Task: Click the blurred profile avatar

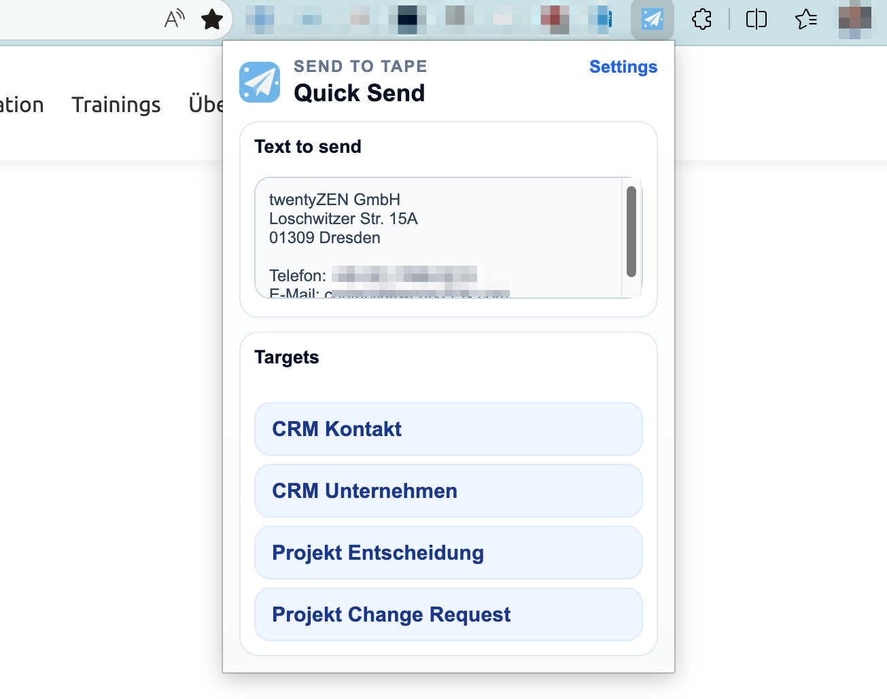Action: tap(854, 19)
